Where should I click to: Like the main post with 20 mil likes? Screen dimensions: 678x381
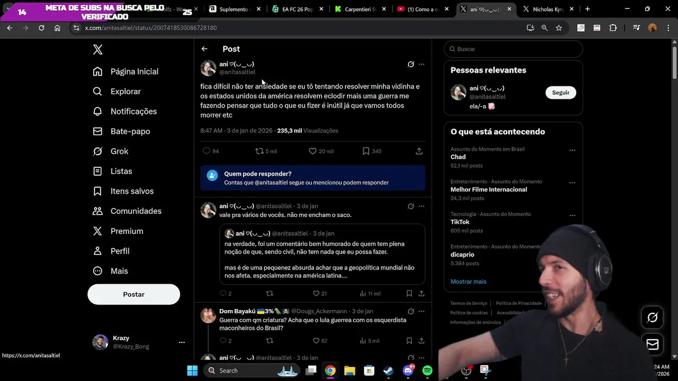[x=321, y=151]
